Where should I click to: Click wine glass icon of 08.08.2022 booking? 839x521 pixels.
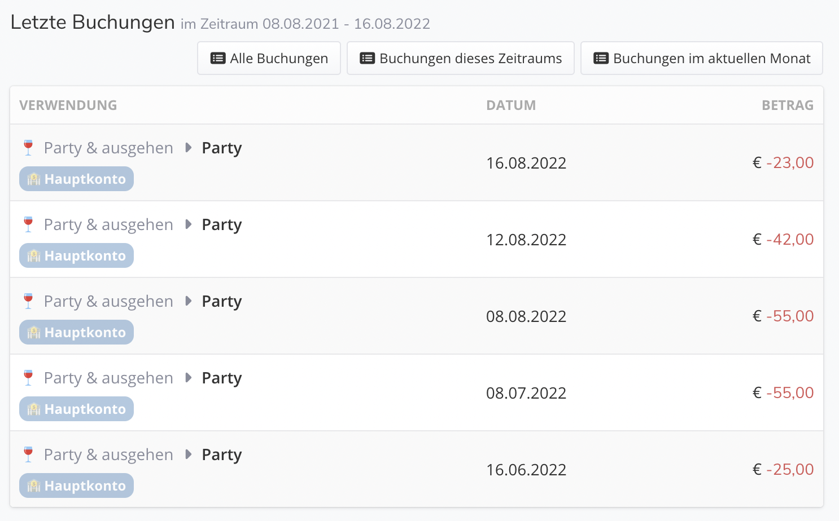[28, 301]
